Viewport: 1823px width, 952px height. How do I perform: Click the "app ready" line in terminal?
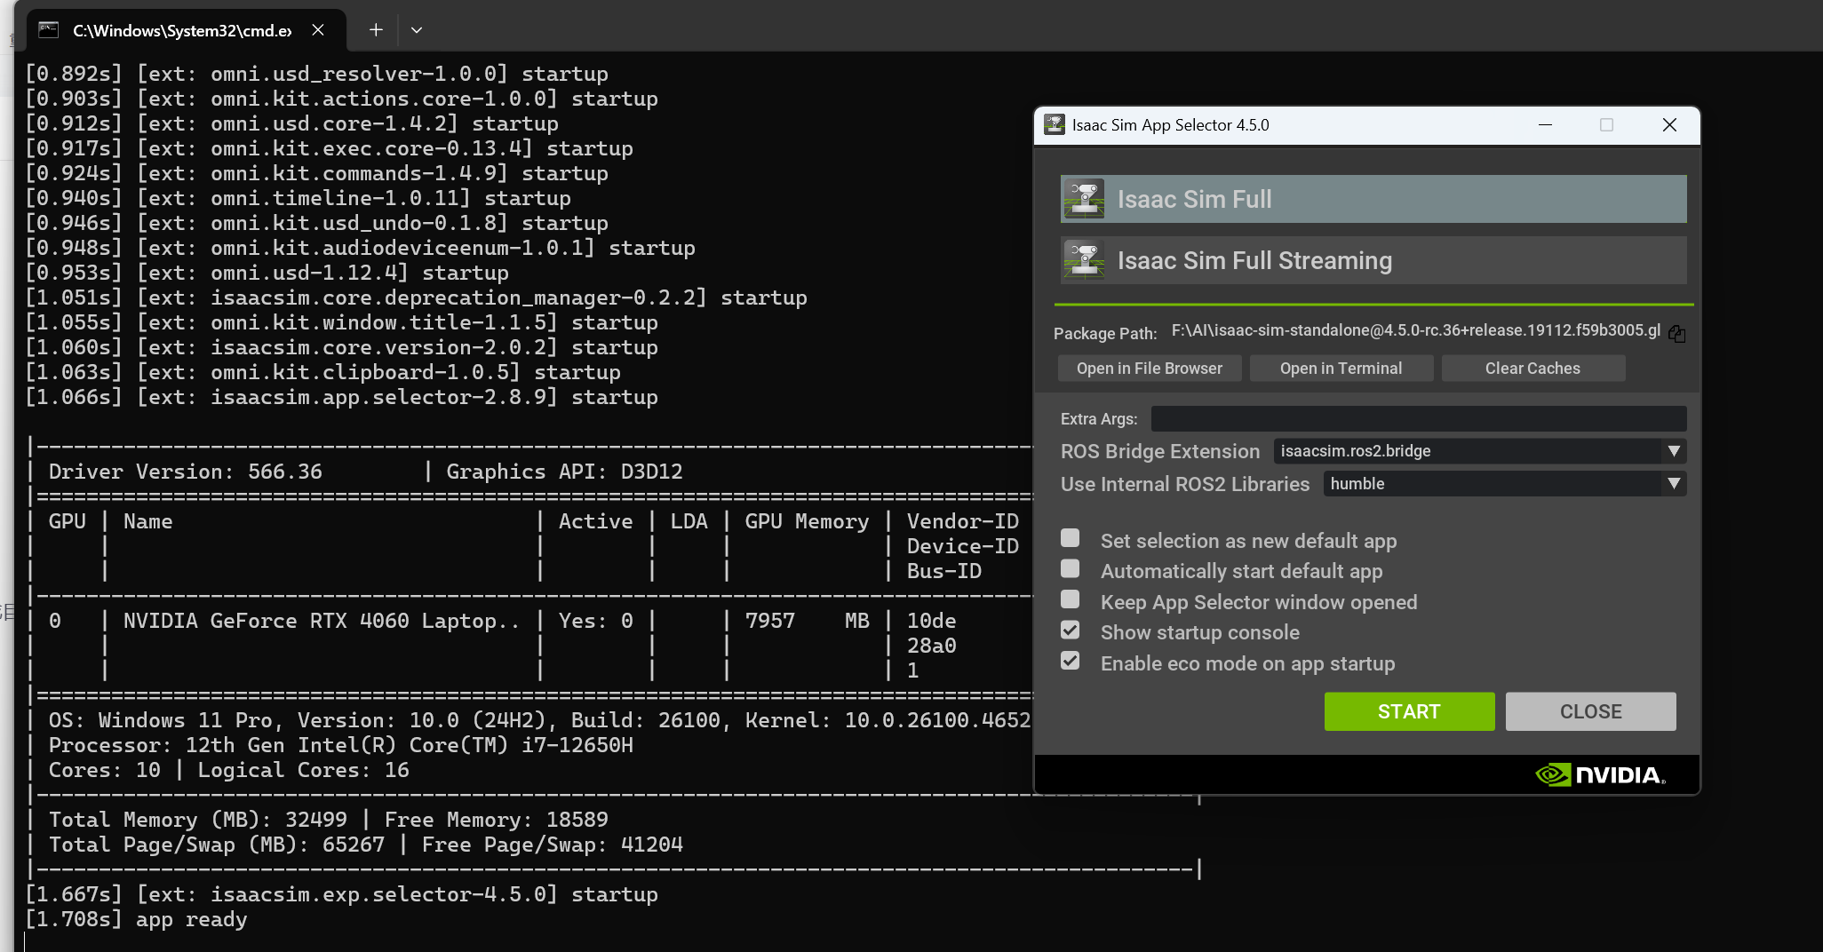coord(192,919)
